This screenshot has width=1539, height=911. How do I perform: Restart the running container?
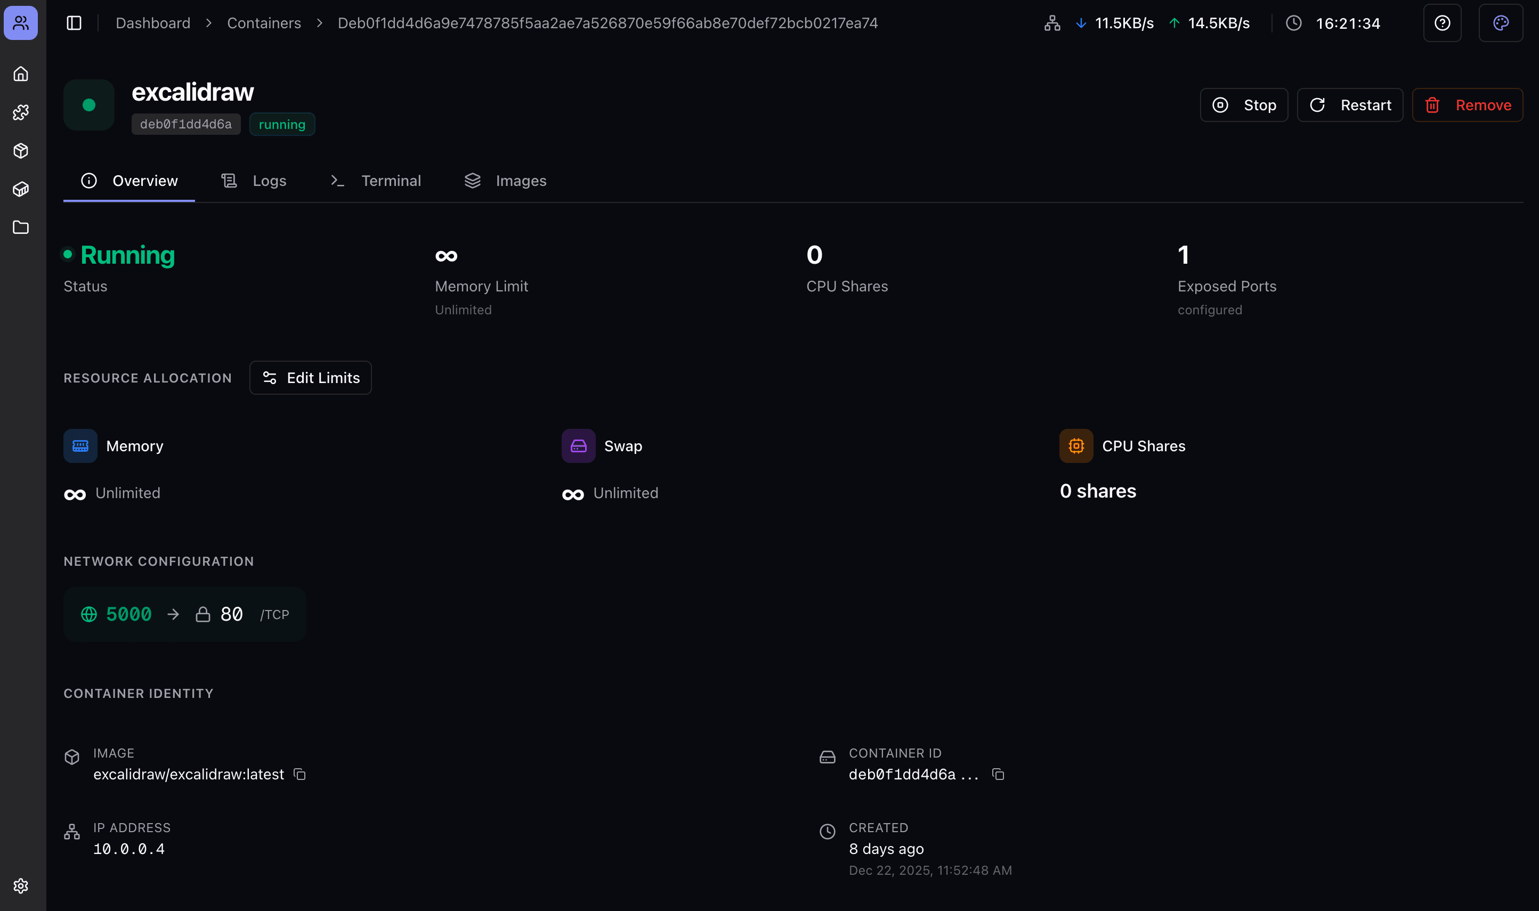(1349, 104)
